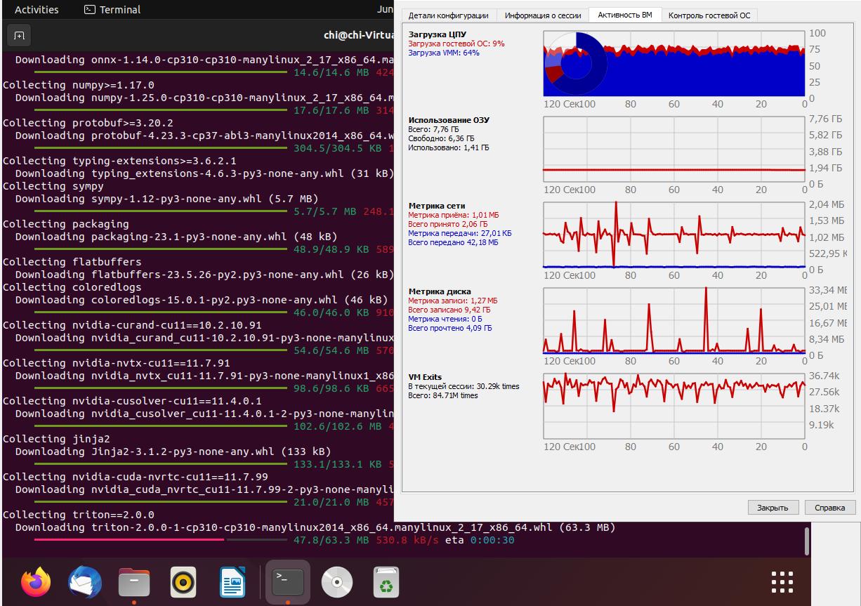The width and height of the screenshot is (861, 606).
Task: Open the Trash icon in dock
Action: point(386,582)
